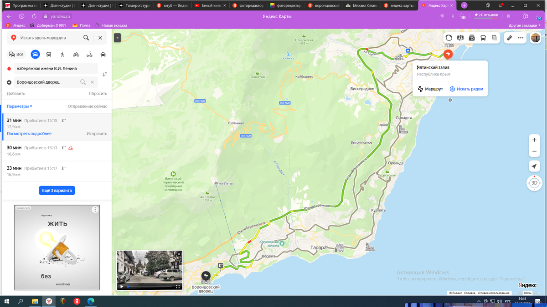The image size is (547, 307).
Task: Click Искать рядом in place popup
Action: tap(466, 89)
